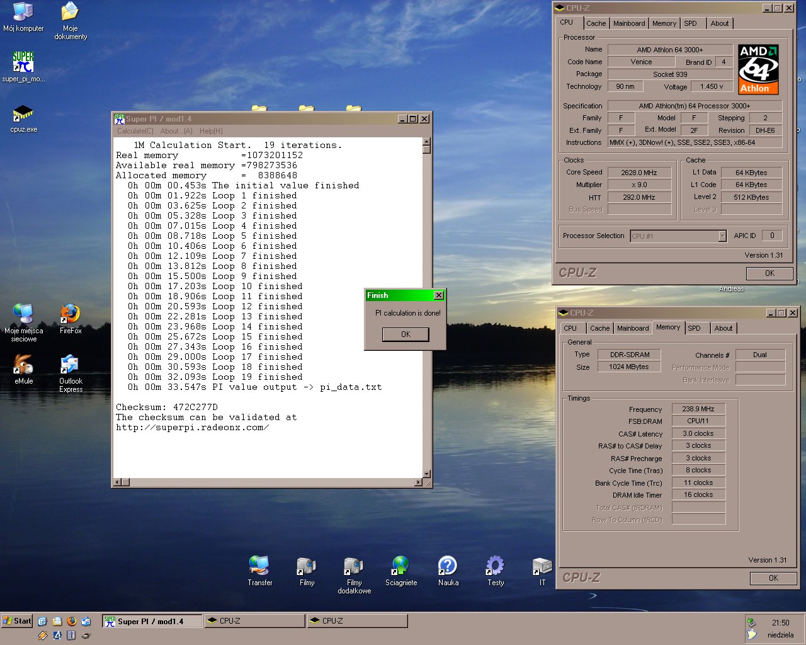Open Help(H) menu in Super PI
Image resolution: width=806 pixels, height=645 pixels.
(211, 131)
